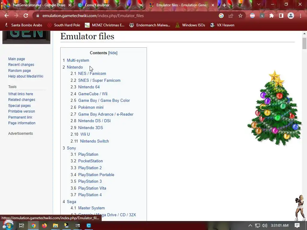Select the Emulator files tab

click(x=182, y=5)
